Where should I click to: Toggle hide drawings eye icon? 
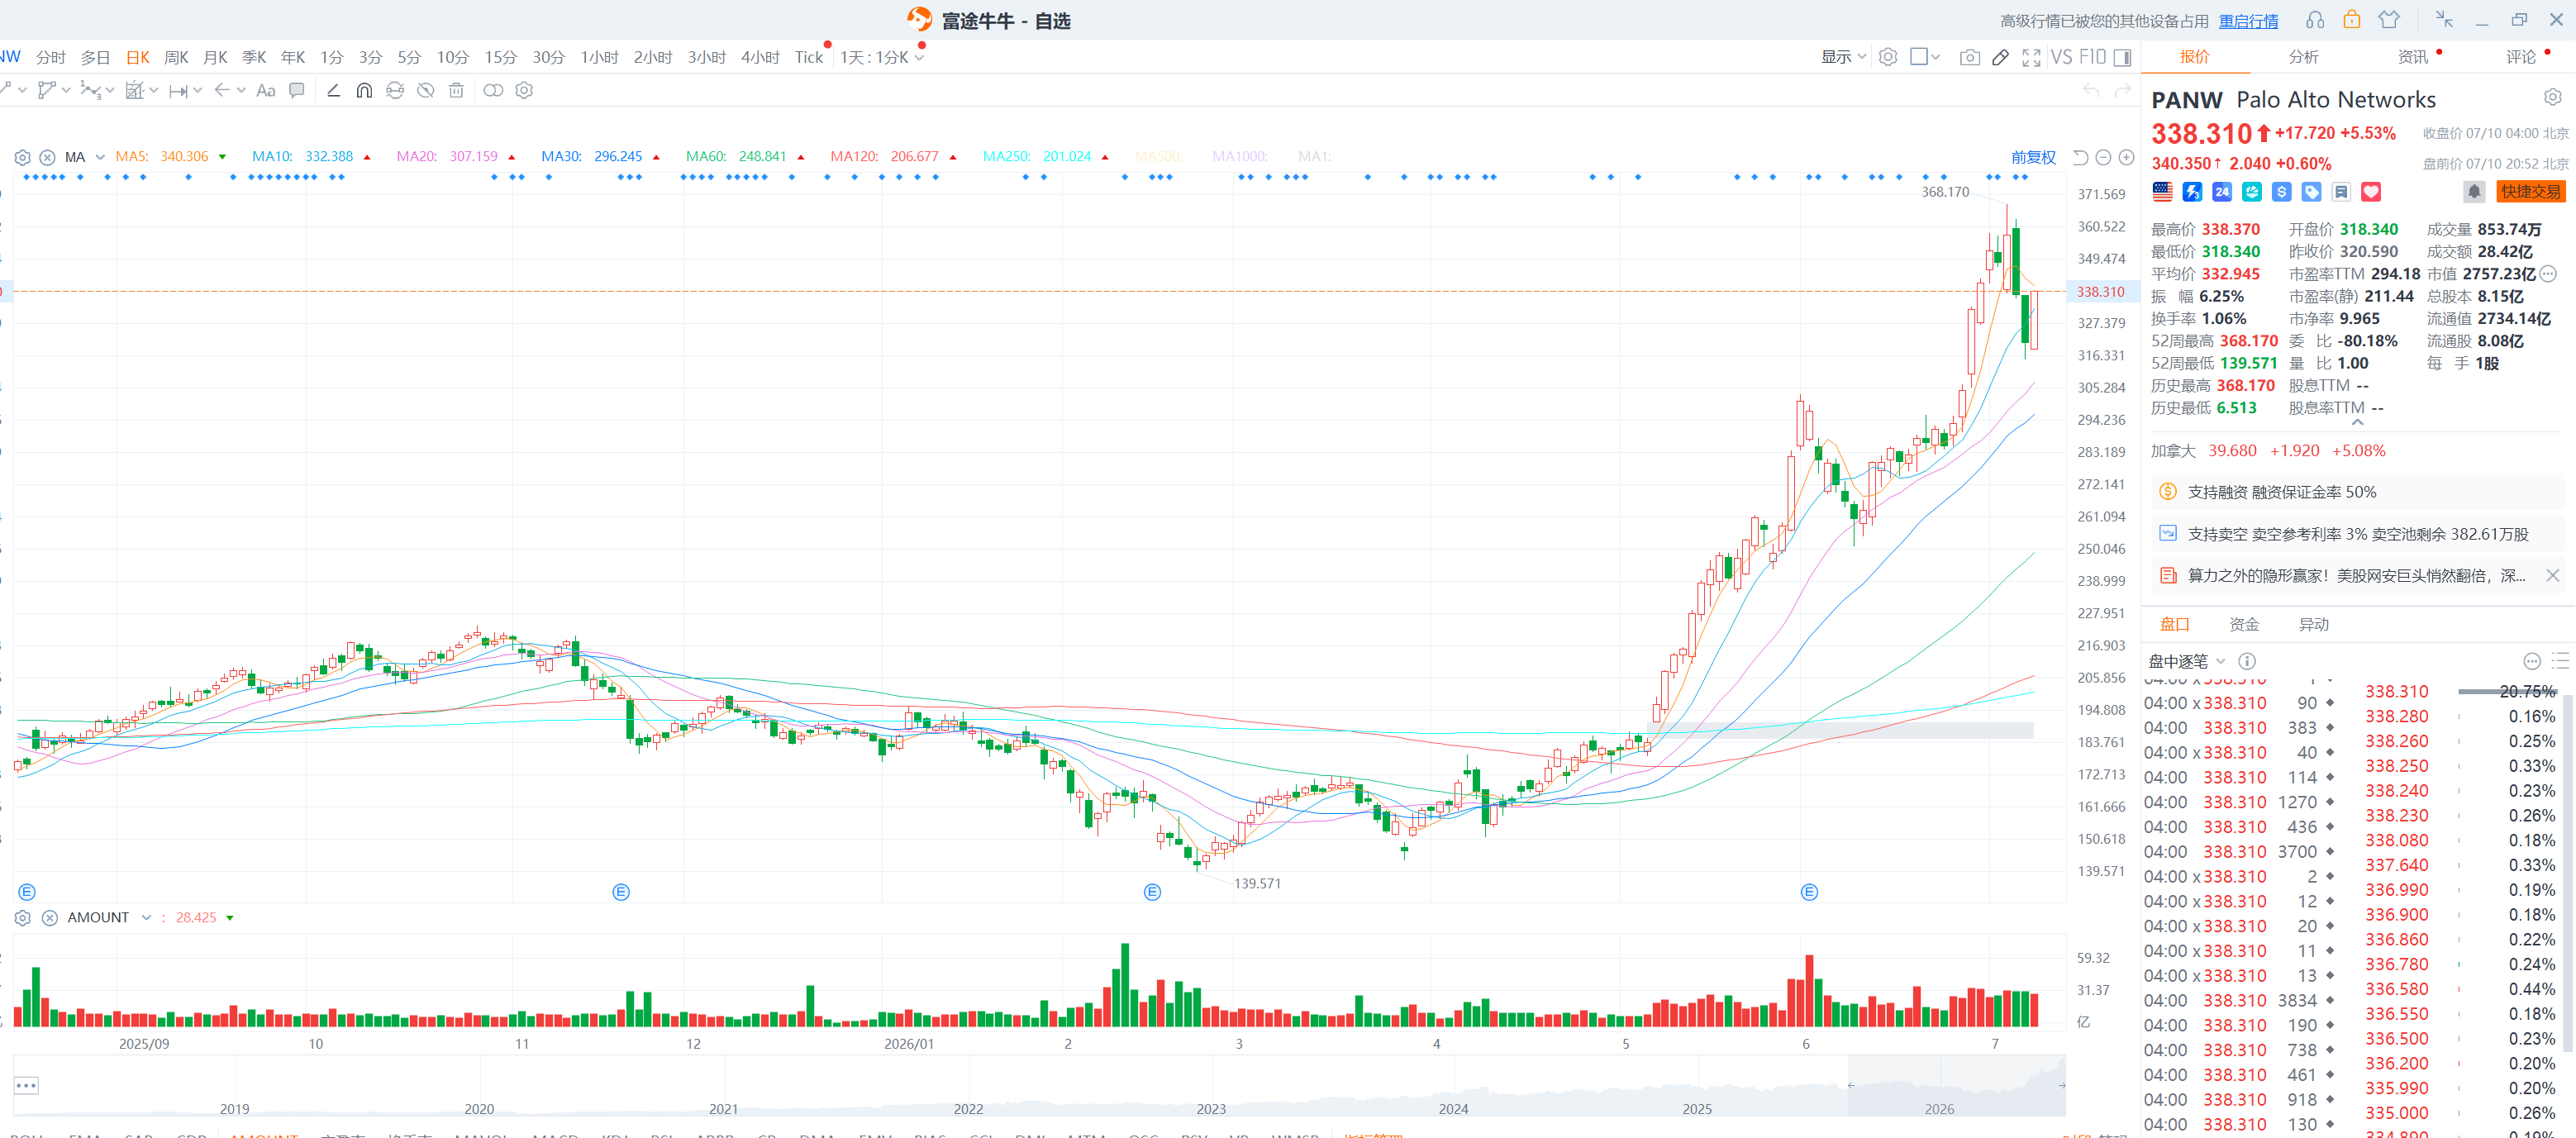[426, 90]
